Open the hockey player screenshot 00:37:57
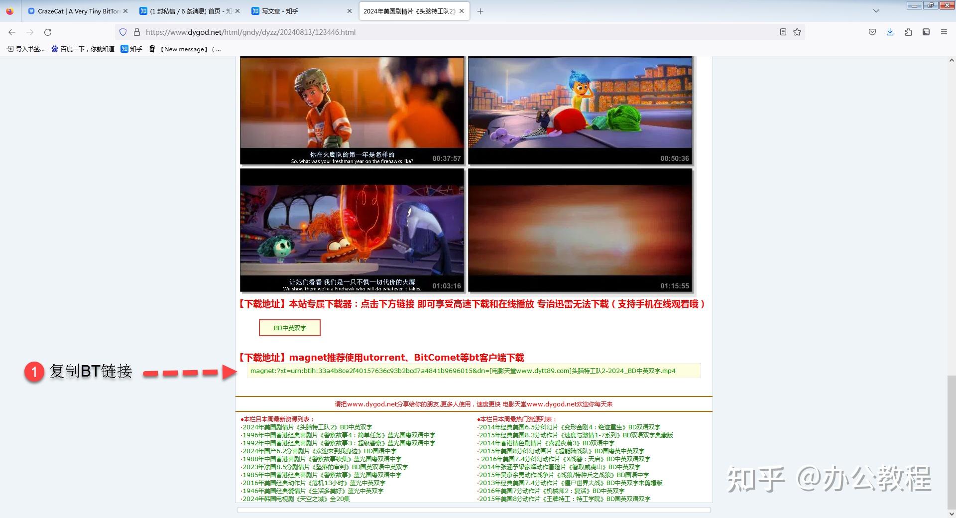Screen dimensions: 956x518 tap(352, 111)
